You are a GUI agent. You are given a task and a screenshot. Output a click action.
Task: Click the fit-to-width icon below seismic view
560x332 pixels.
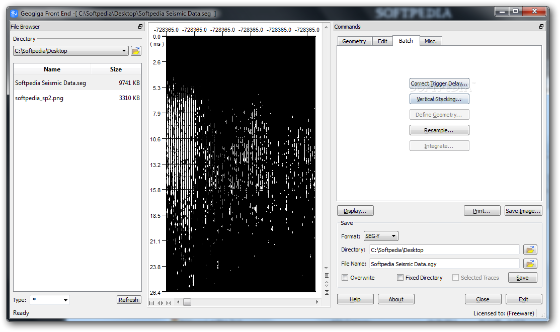[151, 303]
